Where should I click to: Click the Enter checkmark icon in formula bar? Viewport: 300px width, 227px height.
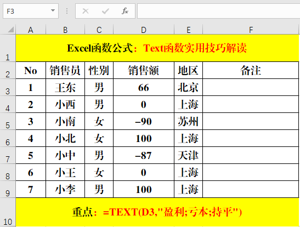tap(105, 11)
